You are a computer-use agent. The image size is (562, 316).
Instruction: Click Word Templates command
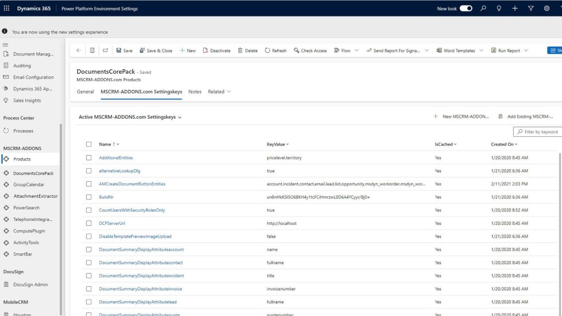tap(456, 51)
